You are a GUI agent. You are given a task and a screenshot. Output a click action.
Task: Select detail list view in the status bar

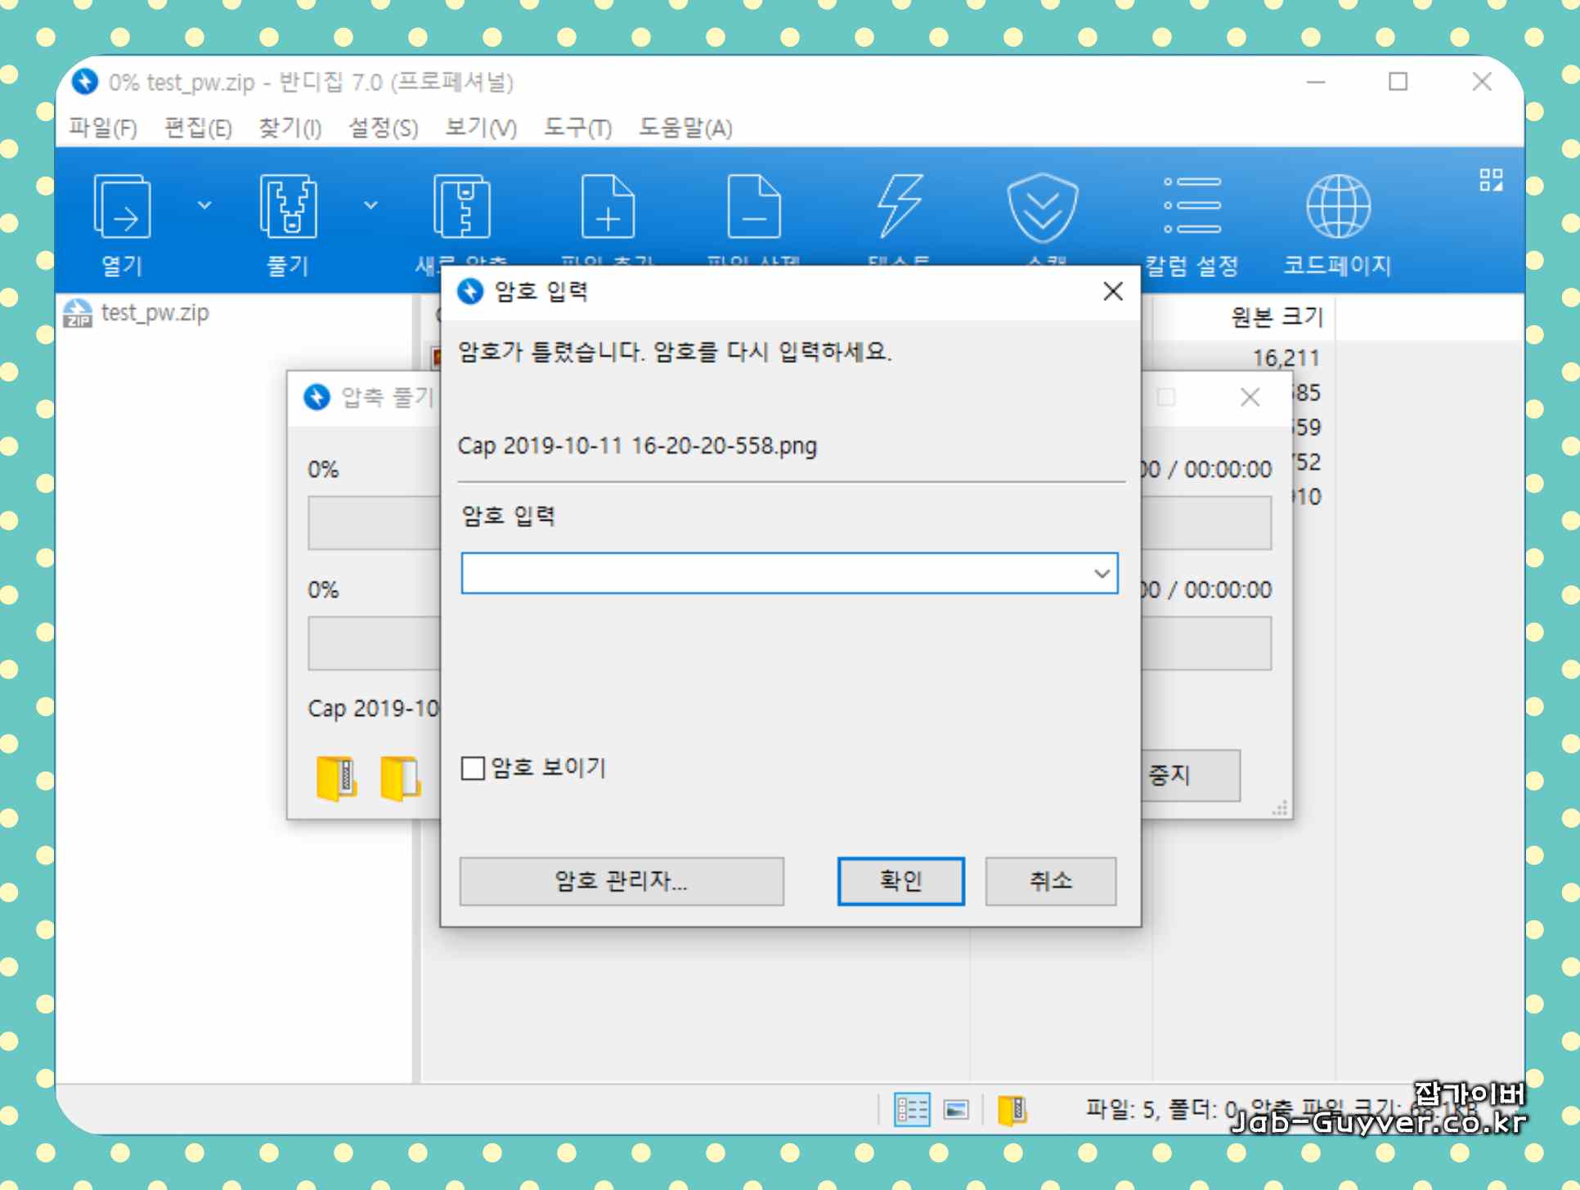[912, 1109]
